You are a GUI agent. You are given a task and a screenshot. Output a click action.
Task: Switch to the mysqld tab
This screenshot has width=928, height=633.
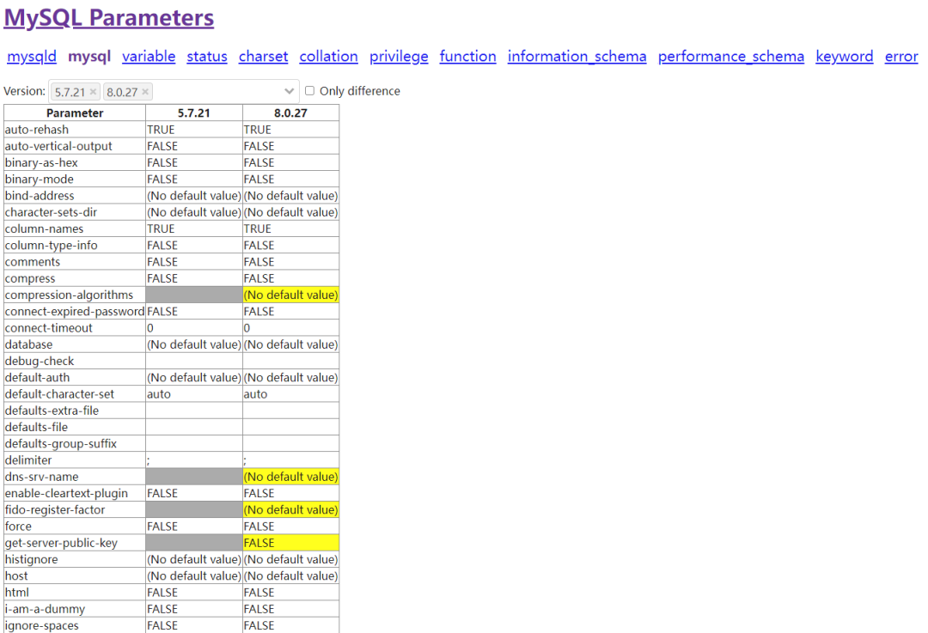(x=32, y=56)
